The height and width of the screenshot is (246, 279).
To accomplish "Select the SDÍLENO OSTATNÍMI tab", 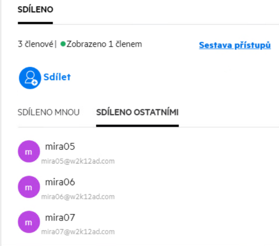I will click(137, 113).
